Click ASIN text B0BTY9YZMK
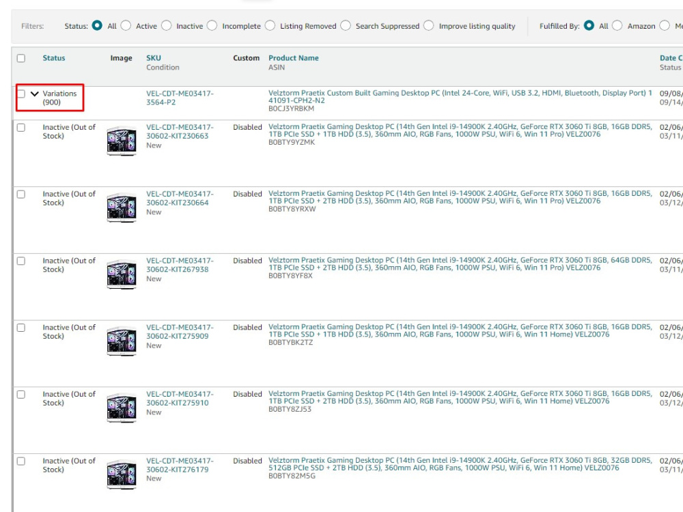Screen dimensions: 683x512 click(x=292, y=142)
